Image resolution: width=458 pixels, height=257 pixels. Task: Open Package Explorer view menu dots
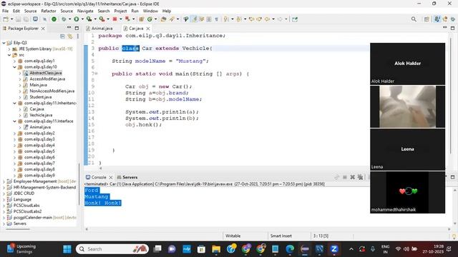[x=78, y=36]
